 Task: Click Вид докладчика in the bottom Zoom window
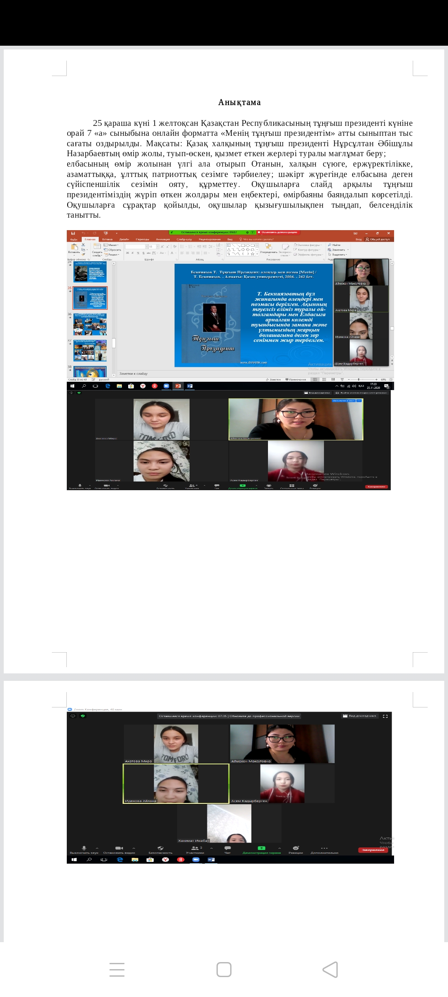pyautogui.click(x=360, y=716)
